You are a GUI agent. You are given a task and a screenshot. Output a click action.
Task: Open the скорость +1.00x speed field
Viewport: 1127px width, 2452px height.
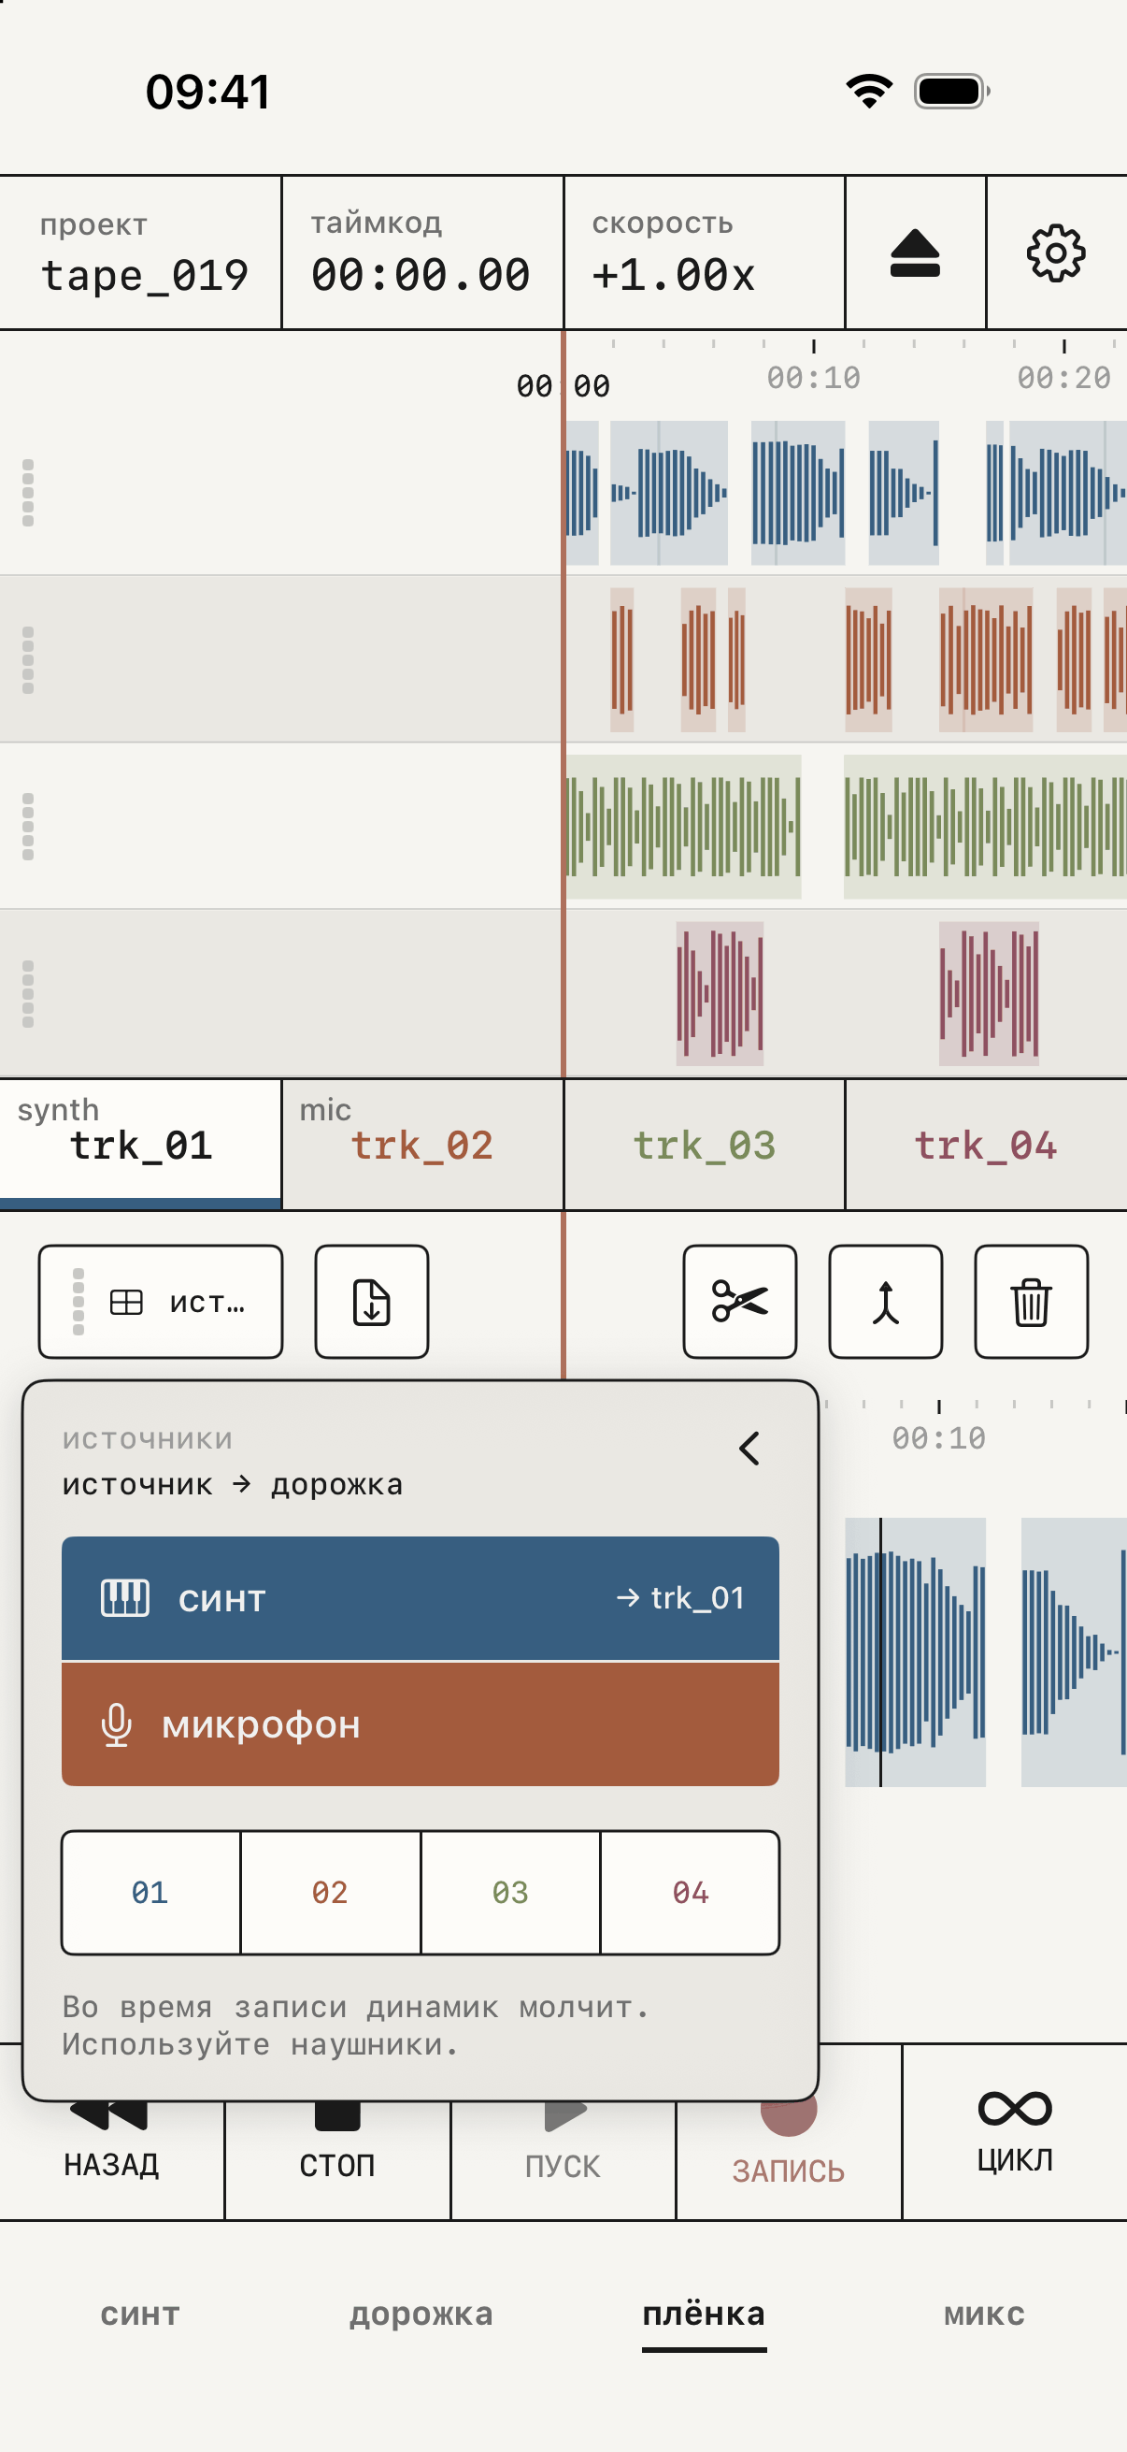(705, 253)
